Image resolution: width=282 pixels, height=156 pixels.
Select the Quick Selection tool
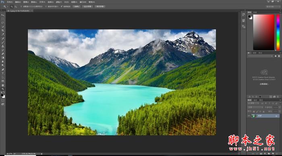click(3, 27)
